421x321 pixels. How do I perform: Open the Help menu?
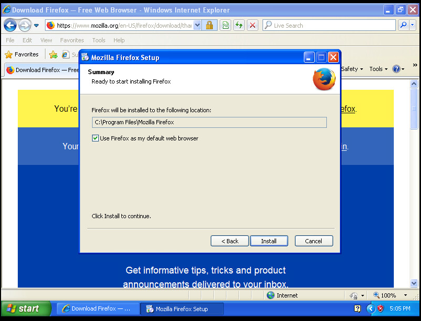pyautogui.click(x=119, y=40)
